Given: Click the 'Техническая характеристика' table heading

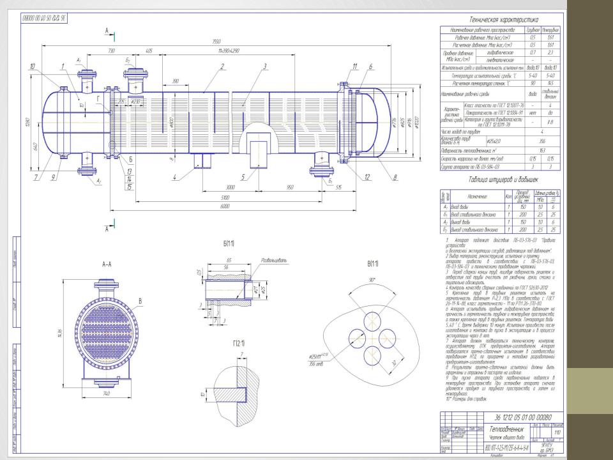Looking at the screenshot, I should pyautogui.click(x=504, y=20).
